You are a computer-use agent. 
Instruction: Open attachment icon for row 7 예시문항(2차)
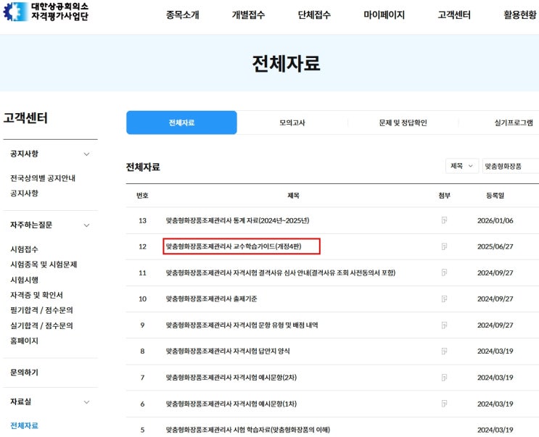pyautogui.click(x=444, y=378)
